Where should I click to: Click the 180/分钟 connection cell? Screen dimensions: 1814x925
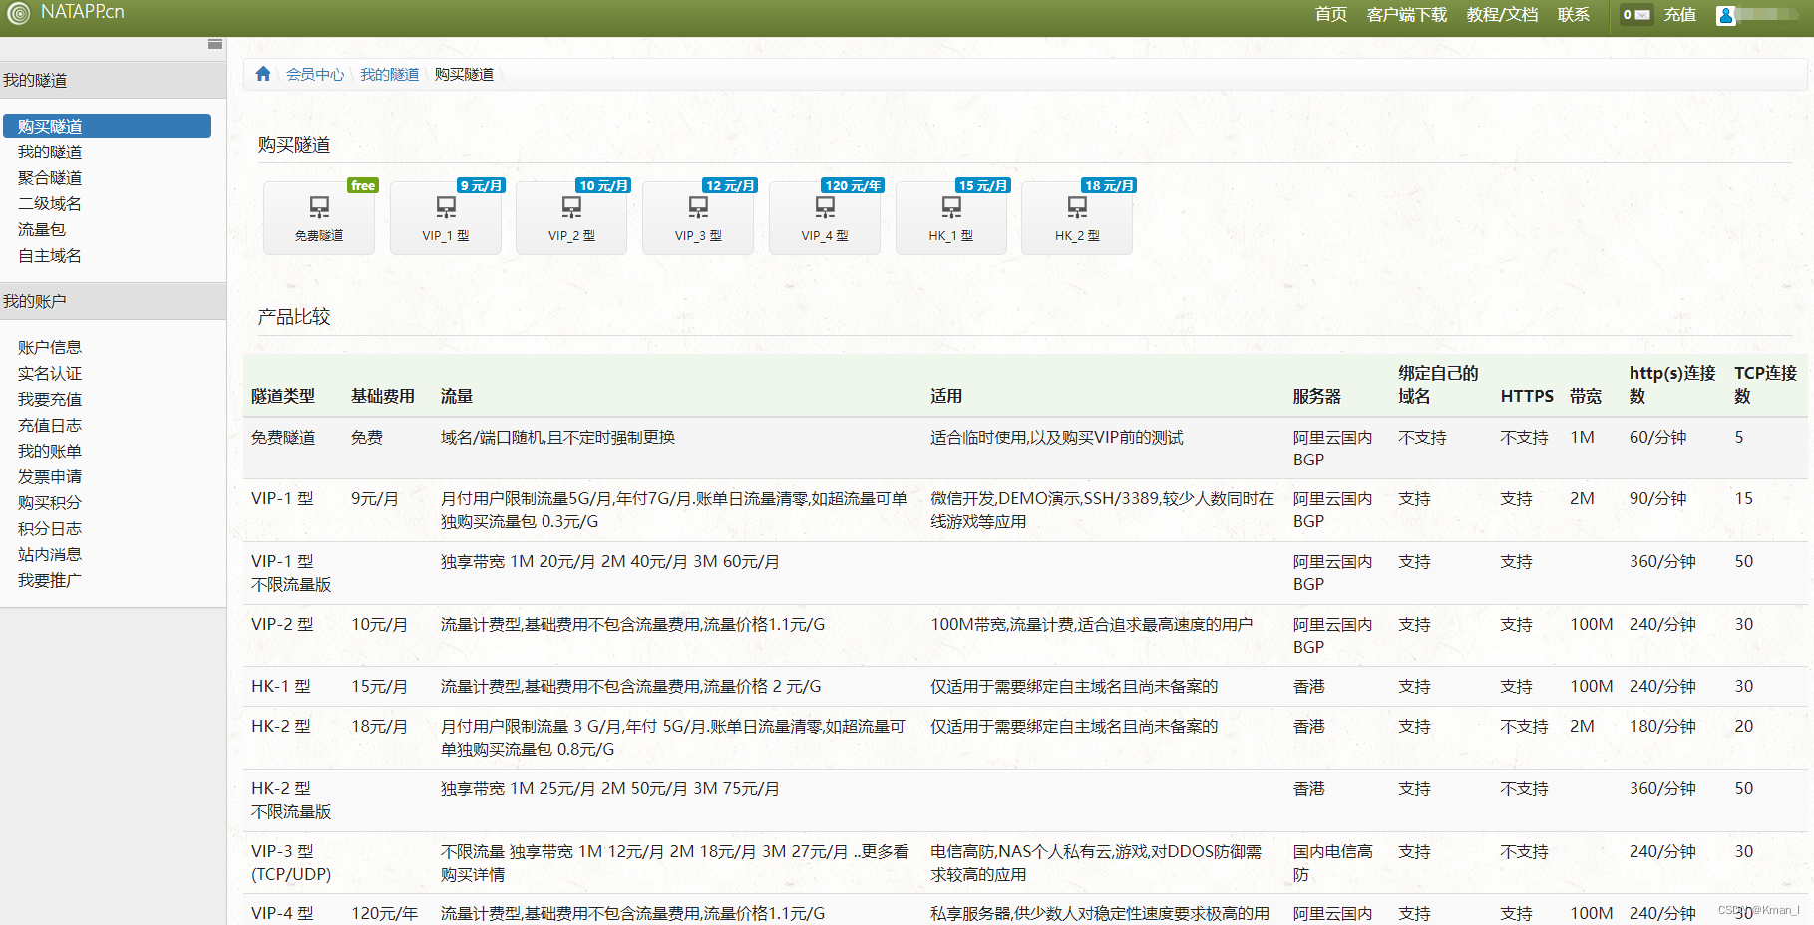pyautogui.click(x=1662, y=726)
